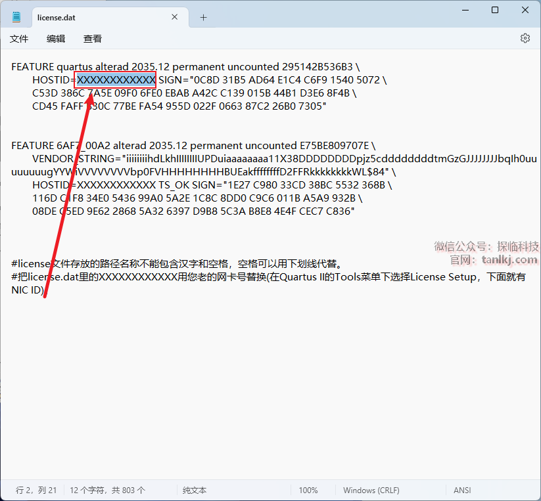The image size is (541, 501).
Task: Click the TS_OK keyword in text
Action: [x=174, y=185]
